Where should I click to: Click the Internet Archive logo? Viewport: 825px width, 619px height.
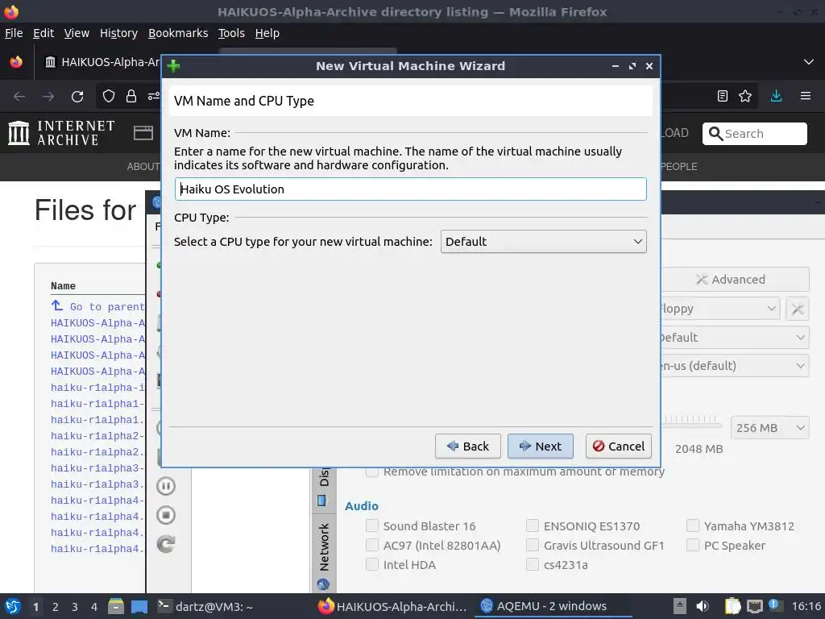[x=61, y=133]
